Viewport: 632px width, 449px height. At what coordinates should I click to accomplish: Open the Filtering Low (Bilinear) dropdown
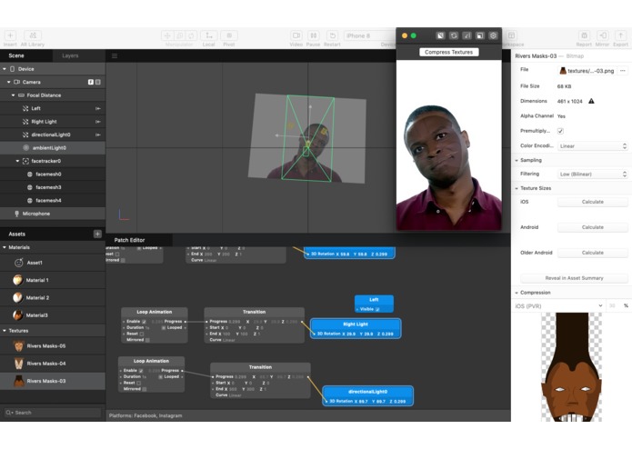[593, 175]
